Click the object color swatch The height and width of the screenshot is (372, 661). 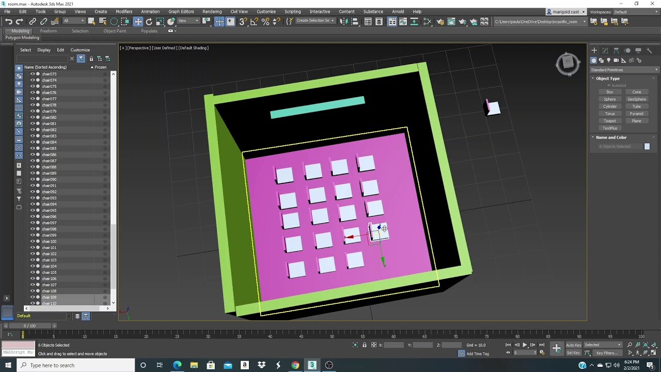[647, 146]
